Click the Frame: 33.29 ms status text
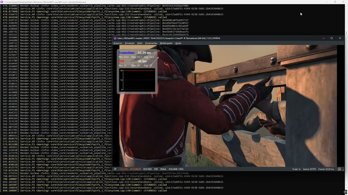Viewport: 348px width, 195px height. (x=326, y=169)
